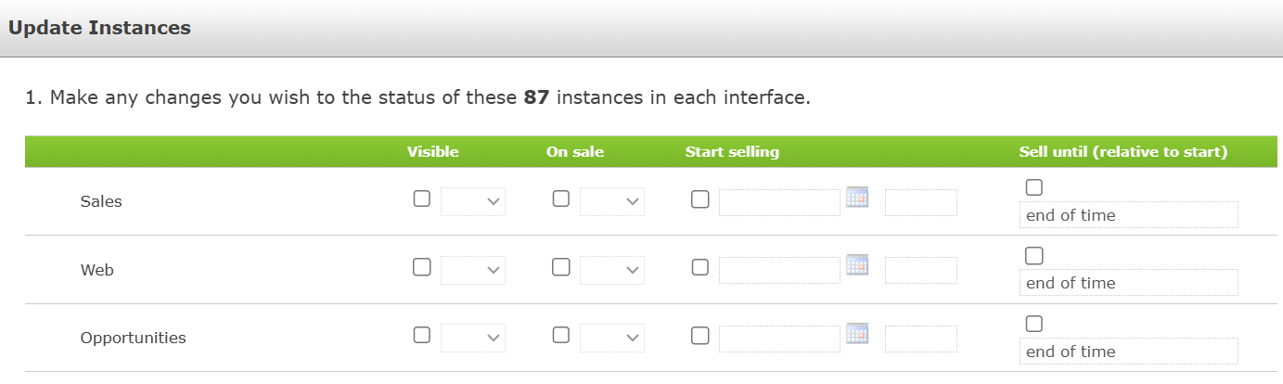Click Sales 'end of time' field
This screenshot has width=1283, height=384.
pos(1128,215)
